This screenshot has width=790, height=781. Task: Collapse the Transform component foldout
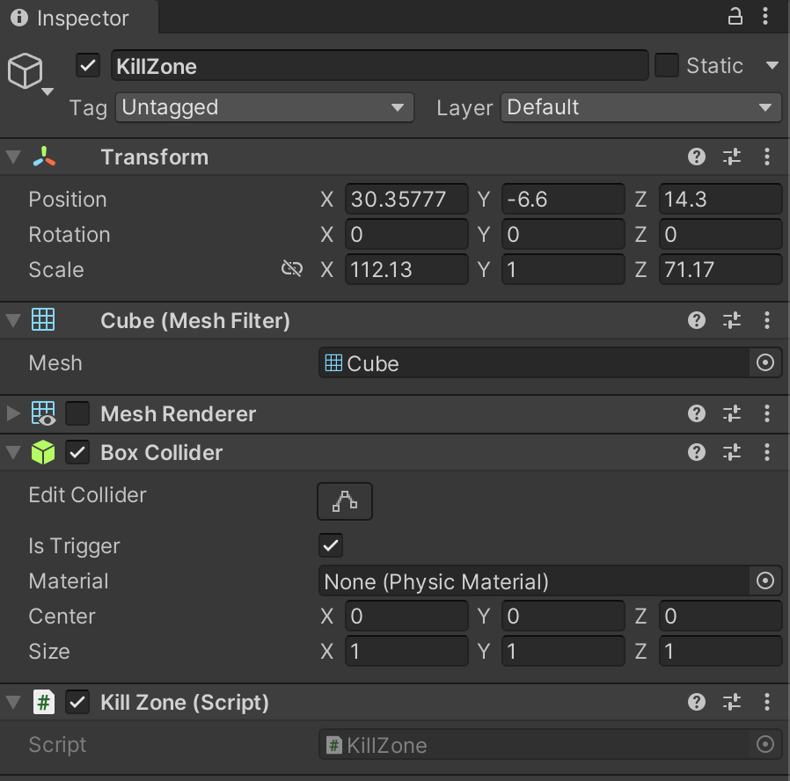point(12,157)
